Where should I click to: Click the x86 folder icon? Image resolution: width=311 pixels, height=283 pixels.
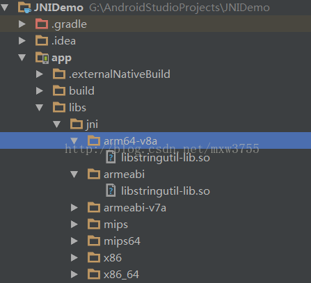coord(94,257)
